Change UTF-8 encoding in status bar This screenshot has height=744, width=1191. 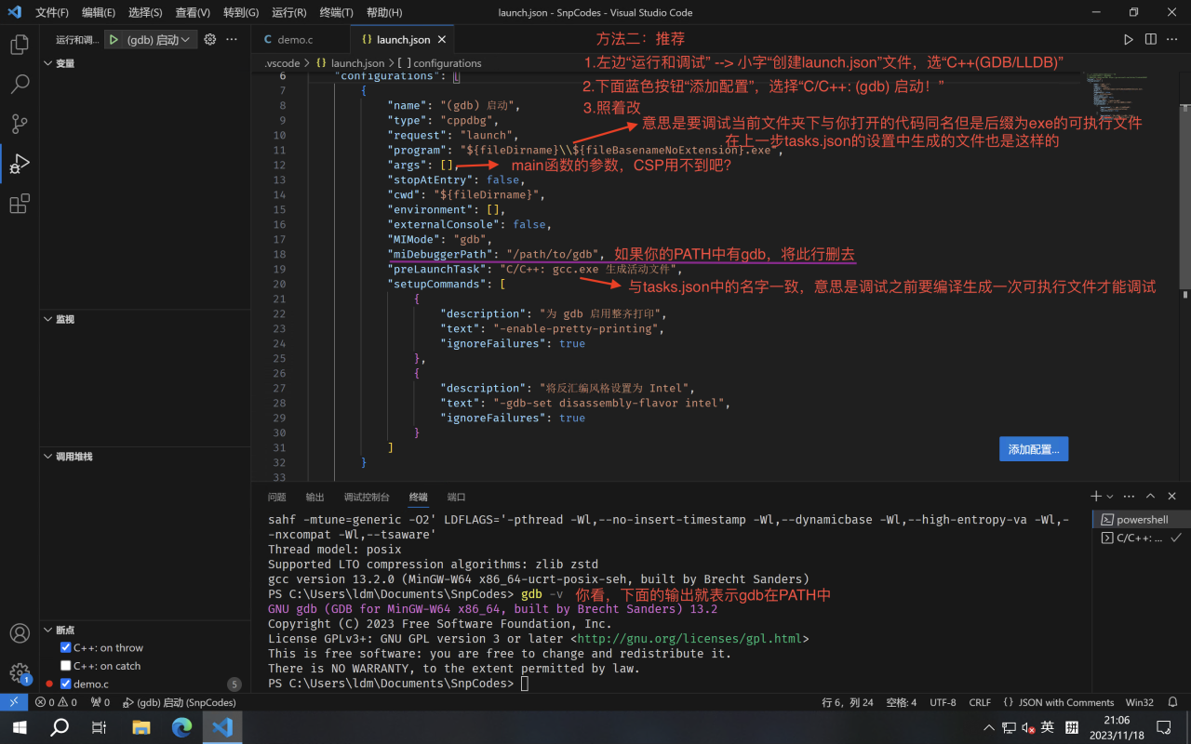click(x=943, y=702)
